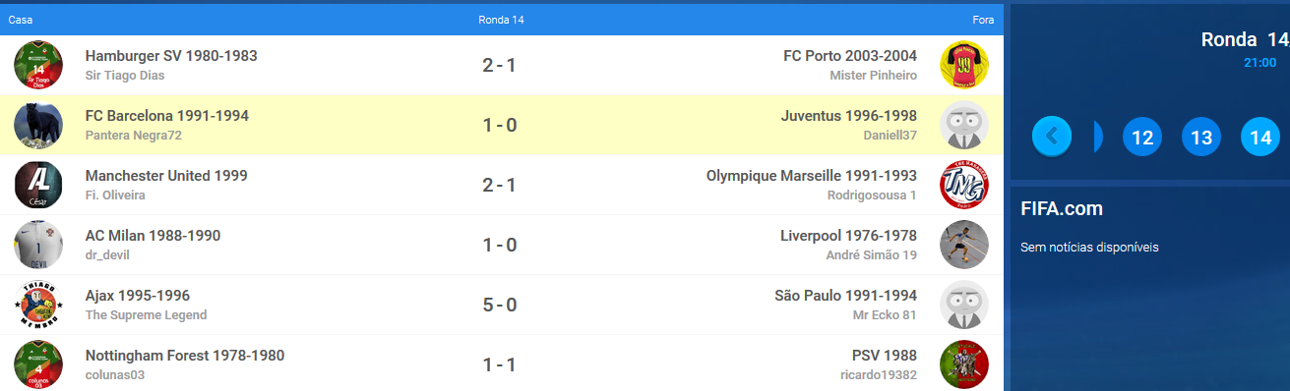
Task: Open colunas03 jersey avatar
Action: (x=38, y=364)
